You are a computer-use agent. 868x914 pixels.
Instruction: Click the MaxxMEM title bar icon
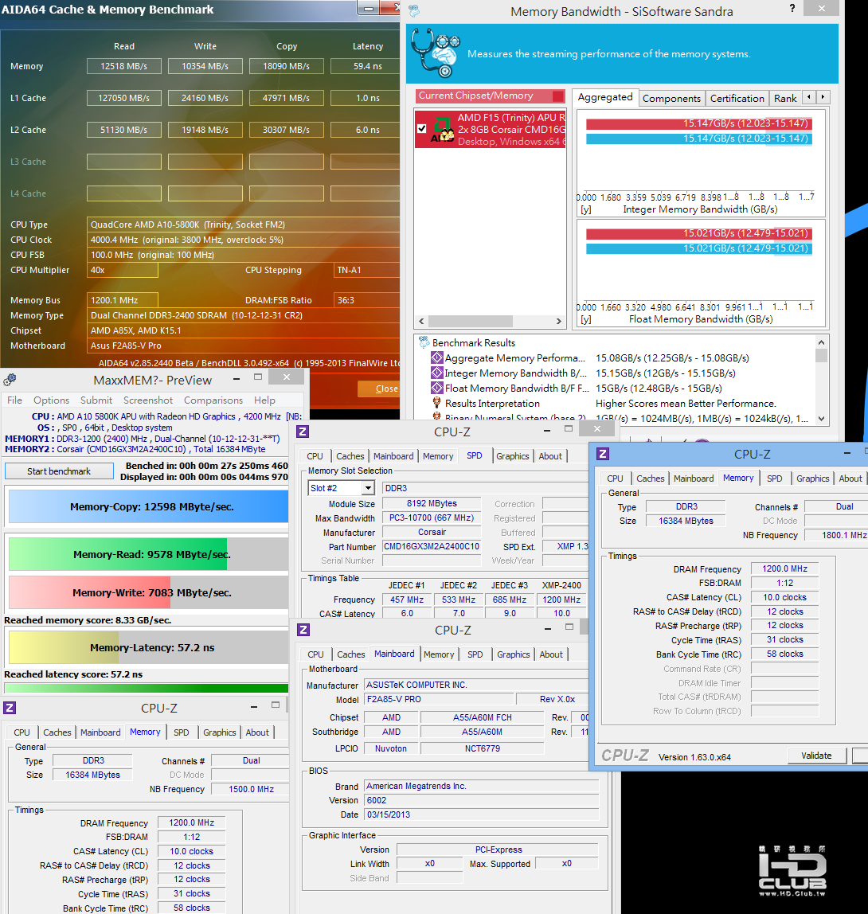click(x=10, y=380)
